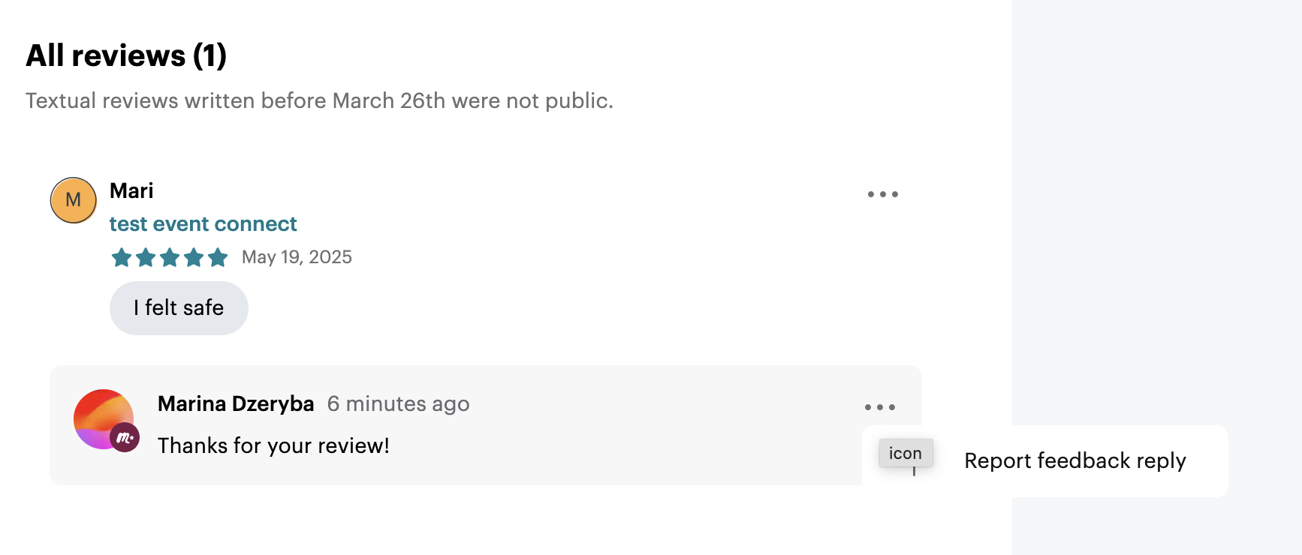Click Mari's name above the review

[131, 190]
